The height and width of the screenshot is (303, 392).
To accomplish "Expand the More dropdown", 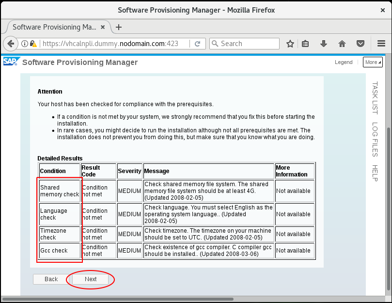I will click(373, 62).
